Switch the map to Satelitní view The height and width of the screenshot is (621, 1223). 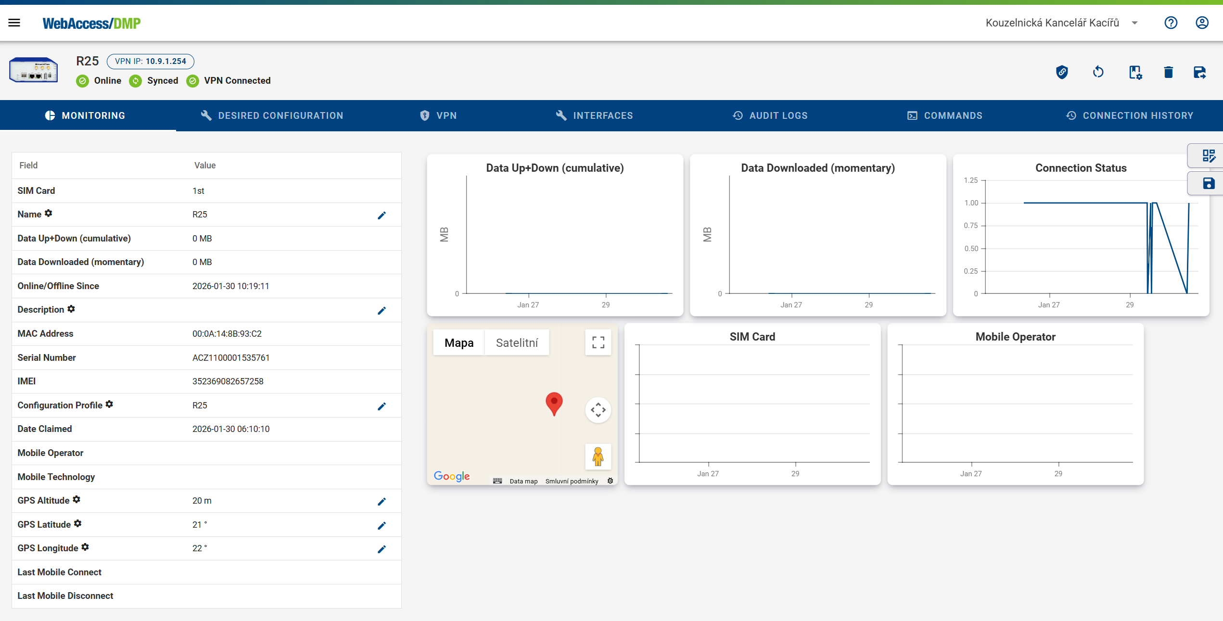517,342
